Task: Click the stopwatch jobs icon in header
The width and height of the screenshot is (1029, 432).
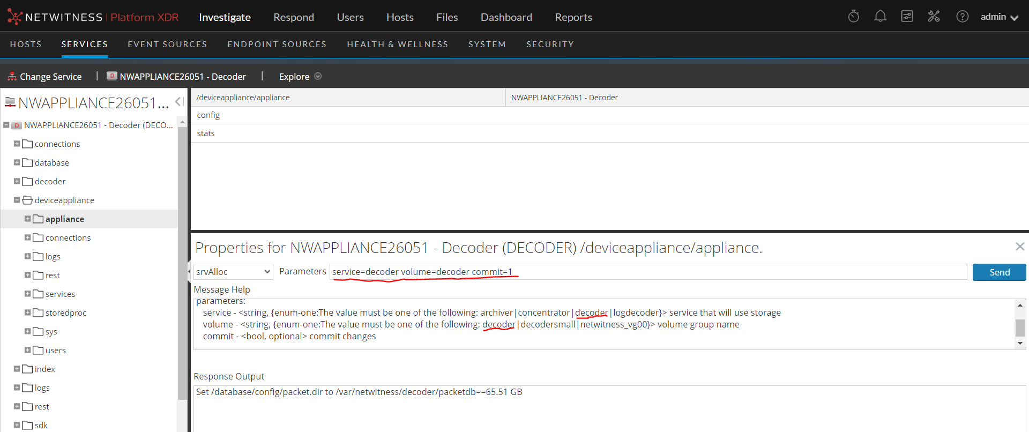Action: pos(854,17)
